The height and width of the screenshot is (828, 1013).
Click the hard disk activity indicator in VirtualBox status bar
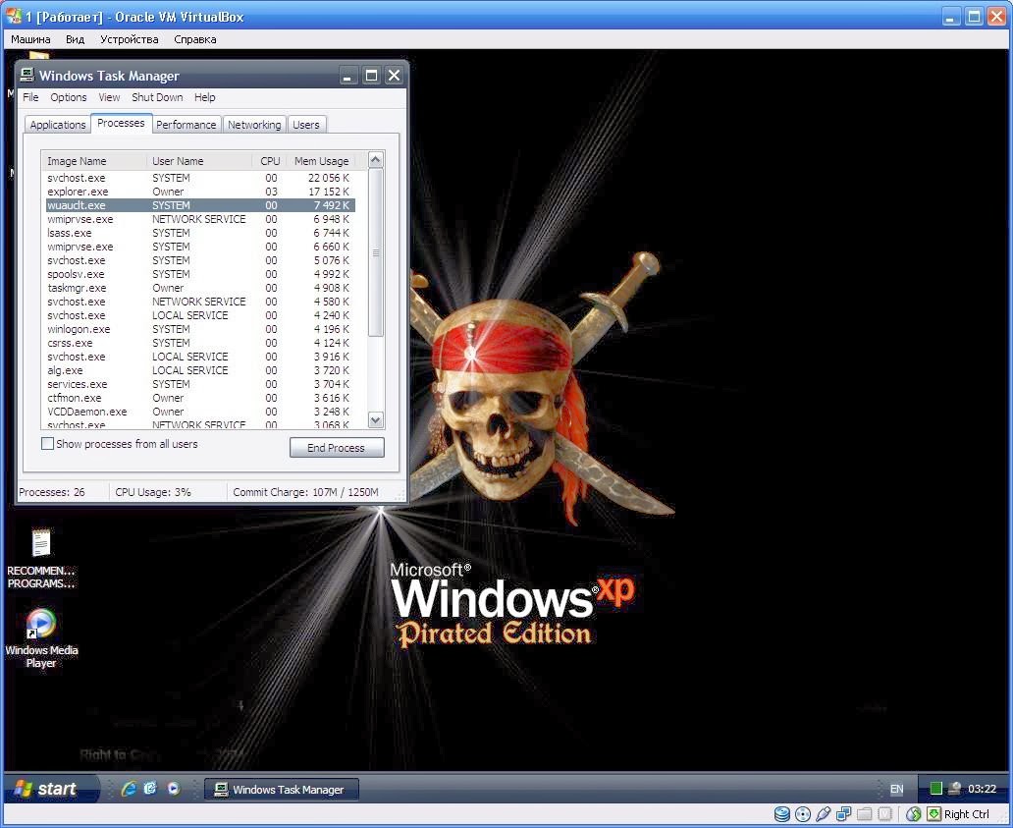(x=781, y=814)
